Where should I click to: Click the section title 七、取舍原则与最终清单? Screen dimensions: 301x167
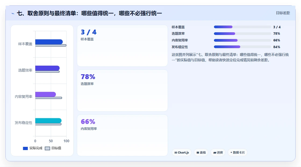click(89, 13)
